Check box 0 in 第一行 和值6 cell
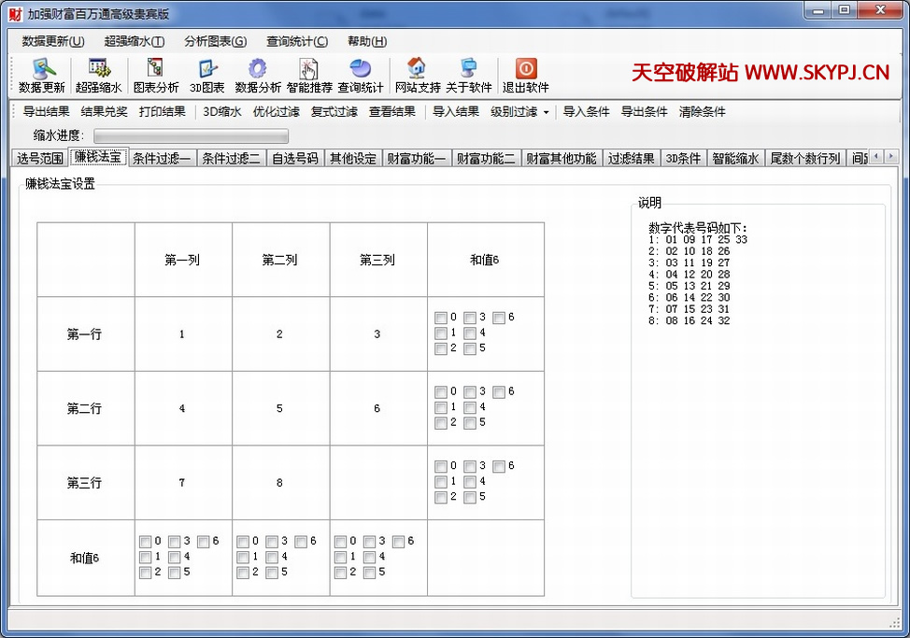910x638 pixels. pos(441,318)
